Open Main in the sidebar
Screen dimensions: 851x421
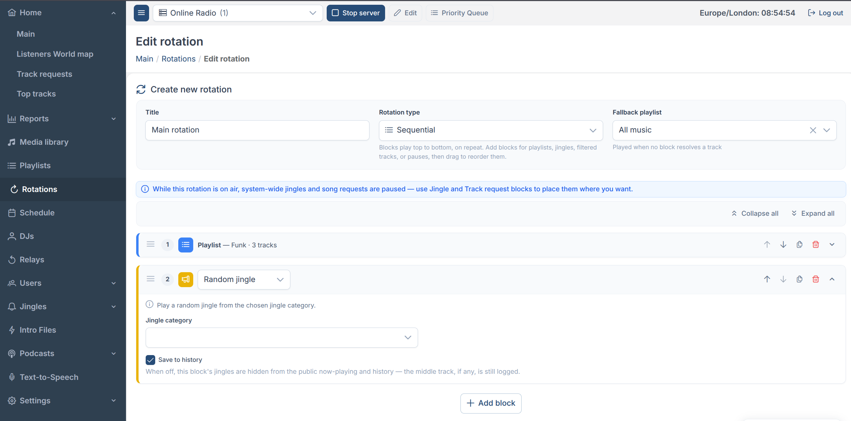26,34
